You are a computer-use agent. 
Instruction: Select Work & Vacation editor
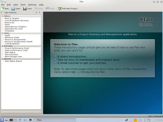12,18
